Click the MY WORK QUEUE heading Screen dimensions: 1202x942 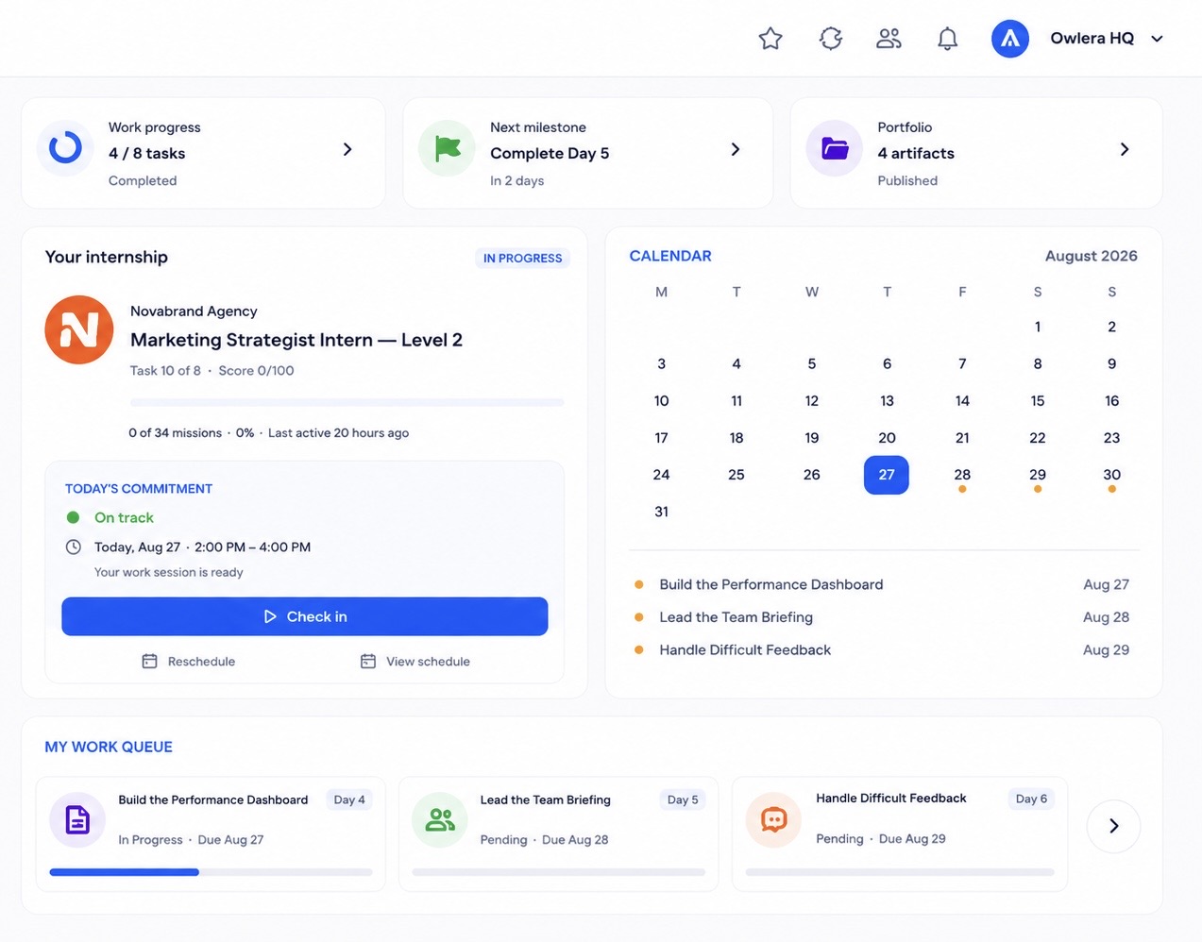109,747
